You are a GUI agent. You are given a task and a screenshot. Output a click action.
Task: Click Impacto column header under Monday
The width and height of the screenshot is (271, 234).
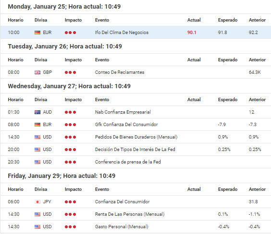click(x=74, y=20)
